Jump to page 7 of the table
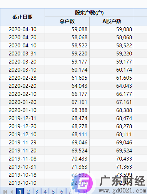This screenshot has height=194, width=147. pyautogui.click(x=70, y=191)
